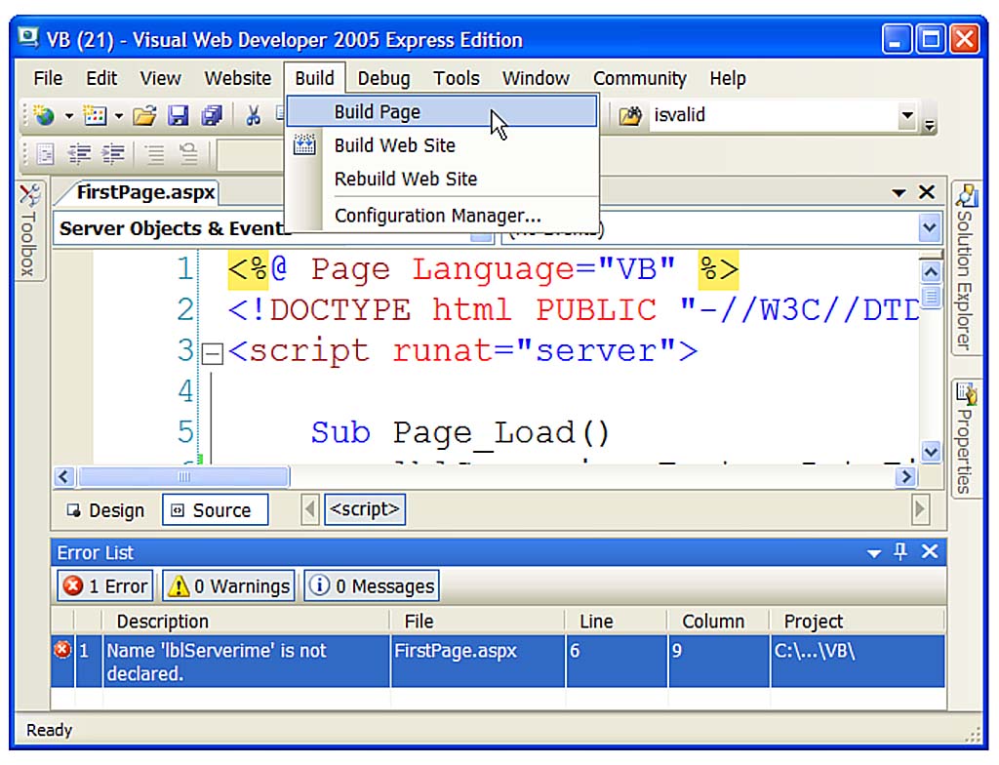Close the Error List panel
This screenshot has width=999, height=765.
point(930,551)
